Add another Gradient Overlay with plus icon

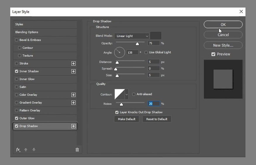(73, 103)
